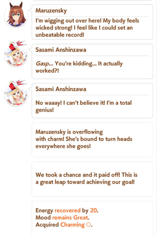Viewport: 157px width, 235px height.
Task: Open the Maruzensky is overflowing with charm narration
Action: (x=92, y=140)
